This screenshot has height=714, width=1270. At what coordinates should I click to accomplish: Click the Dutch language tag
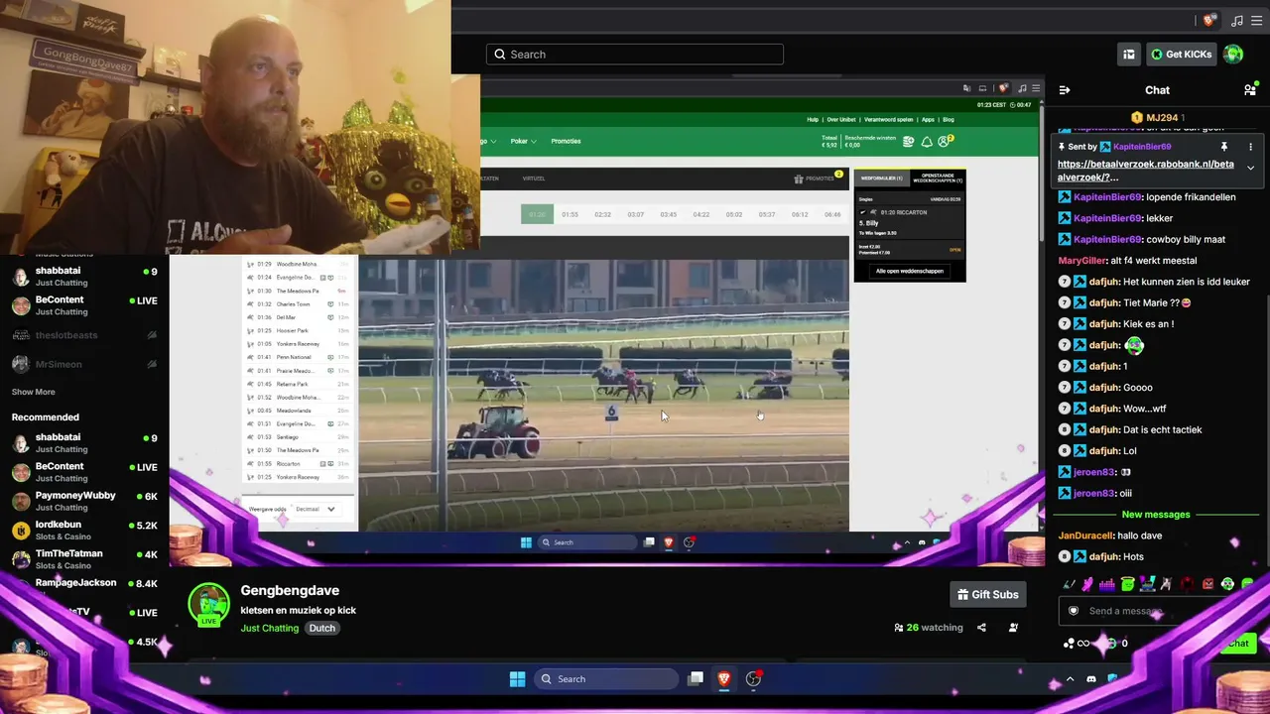coord(322,629)
